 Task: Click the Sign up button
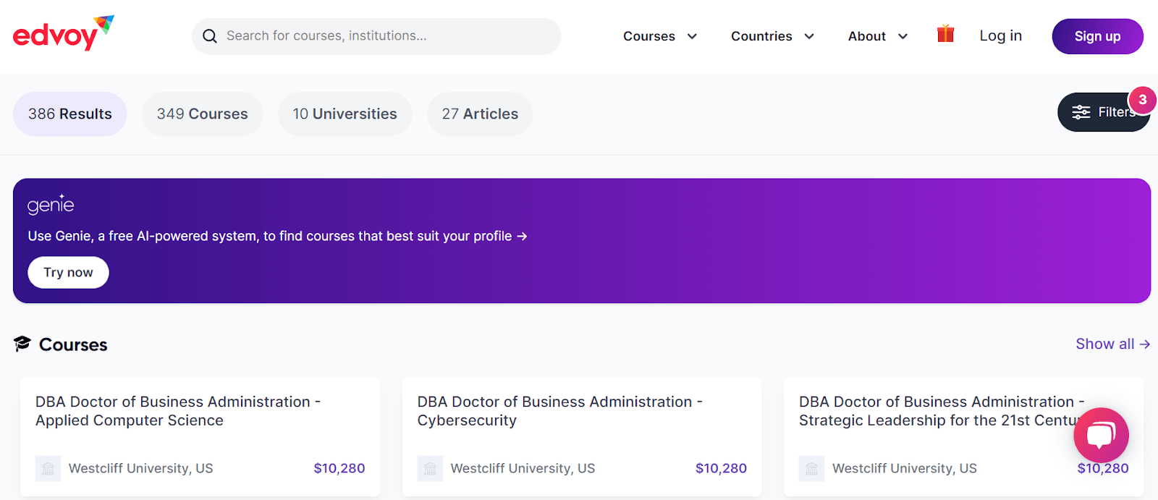(x=1097, y=36)
